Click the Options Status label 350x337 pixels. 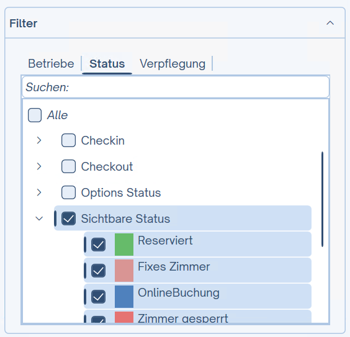[121, 192]
